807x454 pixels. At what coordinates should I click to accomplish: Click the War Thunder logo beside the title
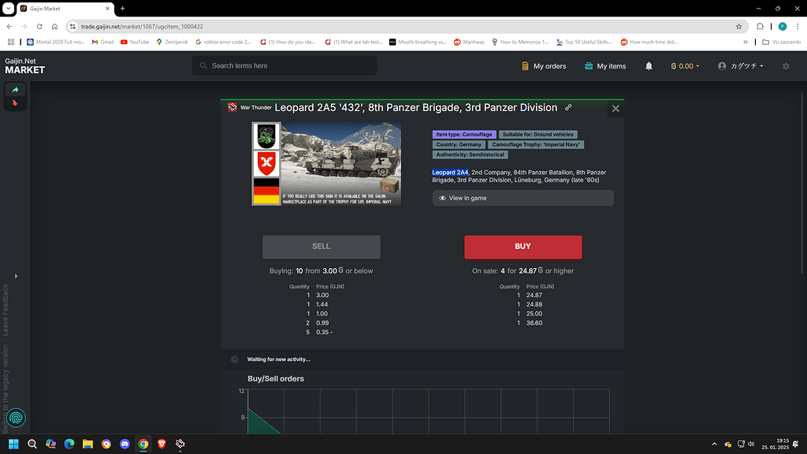(232, 106)
